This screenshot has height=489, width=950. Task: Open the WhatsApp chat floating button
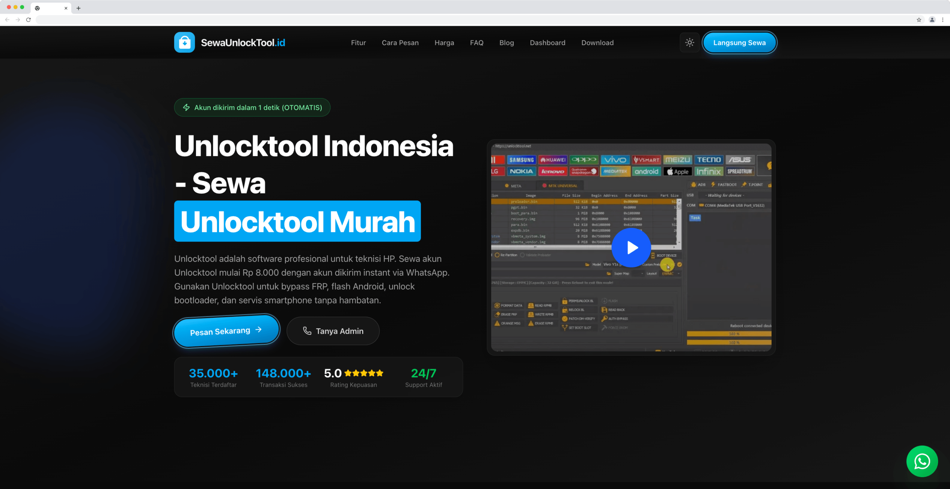[922, 461]
